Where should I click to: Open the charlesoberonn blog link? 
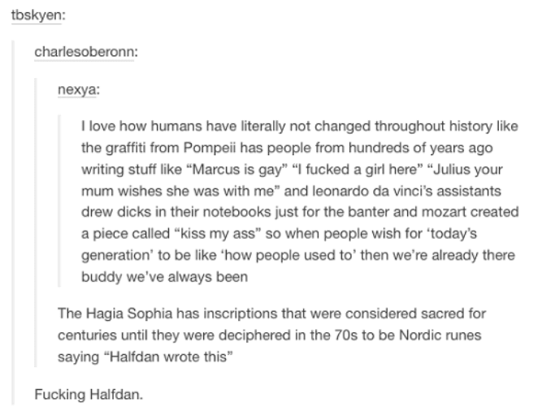click(85, 52)
